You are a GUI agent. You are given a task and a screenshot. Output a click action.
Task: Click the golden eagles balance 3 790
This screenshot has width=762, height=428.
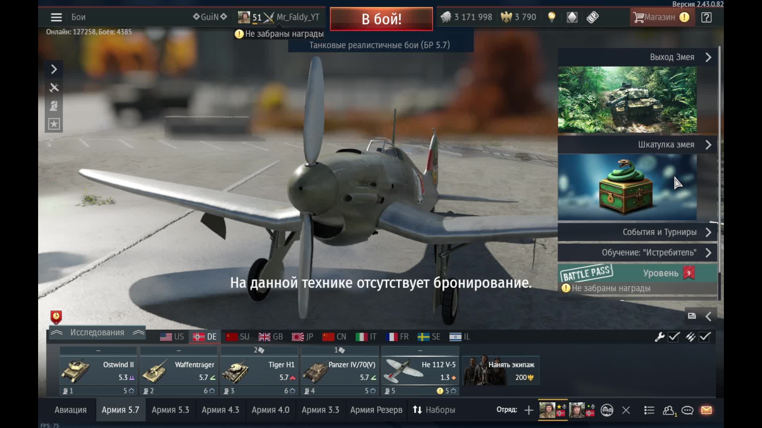518,17
